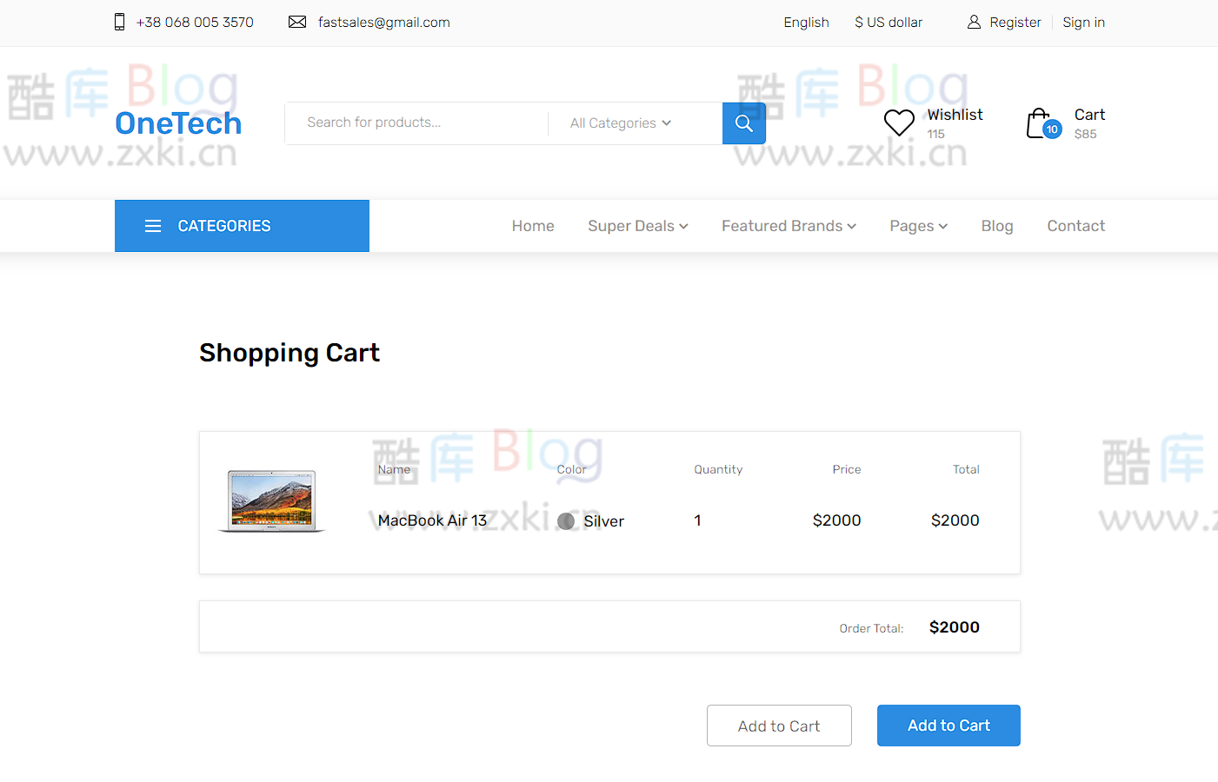The width and height of the screenshot is (1218, 782).
Task: Click the white outlined Add to Cart button
Action: click(778, 726)
